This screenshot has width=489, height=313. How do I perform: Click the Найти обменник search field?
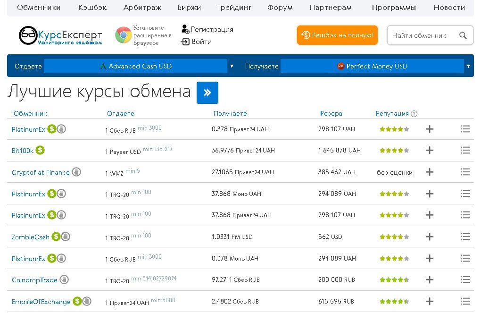[430, 35]
